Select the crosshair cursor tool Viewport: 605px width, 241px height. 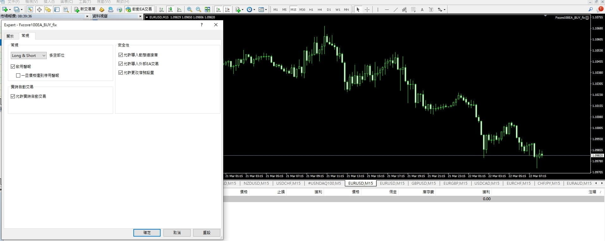pyautogui.click(x=367, y=9)
